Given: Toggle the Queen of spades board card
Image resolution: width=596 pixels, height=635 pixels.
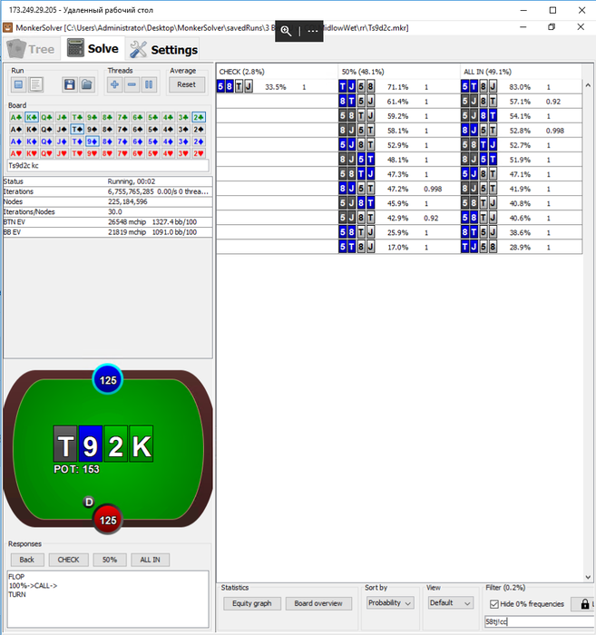Looking at the screenshot, I should [46, 130].
